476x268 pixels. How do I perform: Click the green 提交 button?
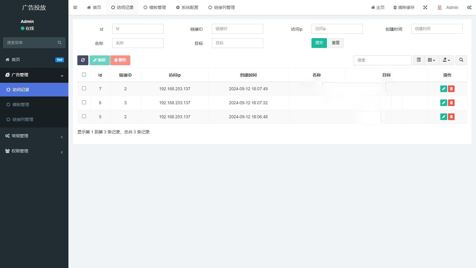319,43
